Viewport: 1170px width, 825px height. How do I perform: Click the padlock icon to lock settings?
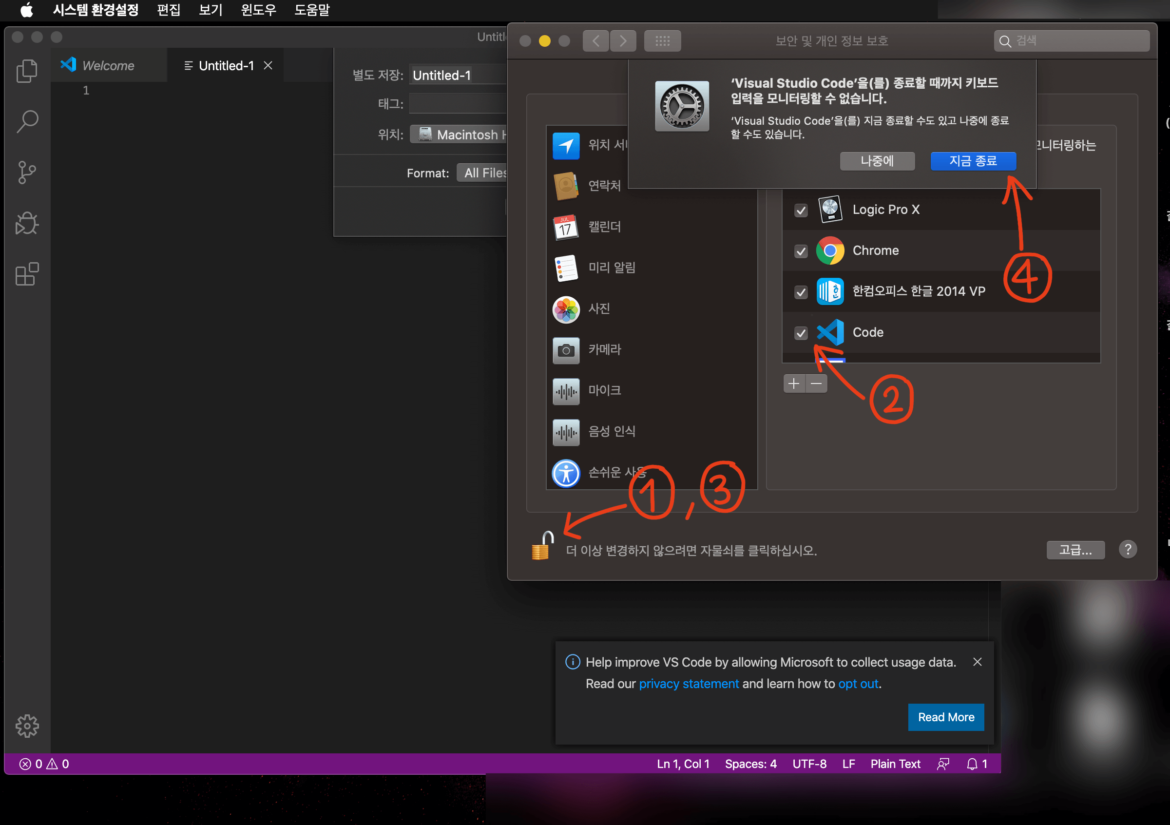coord(542,546)
